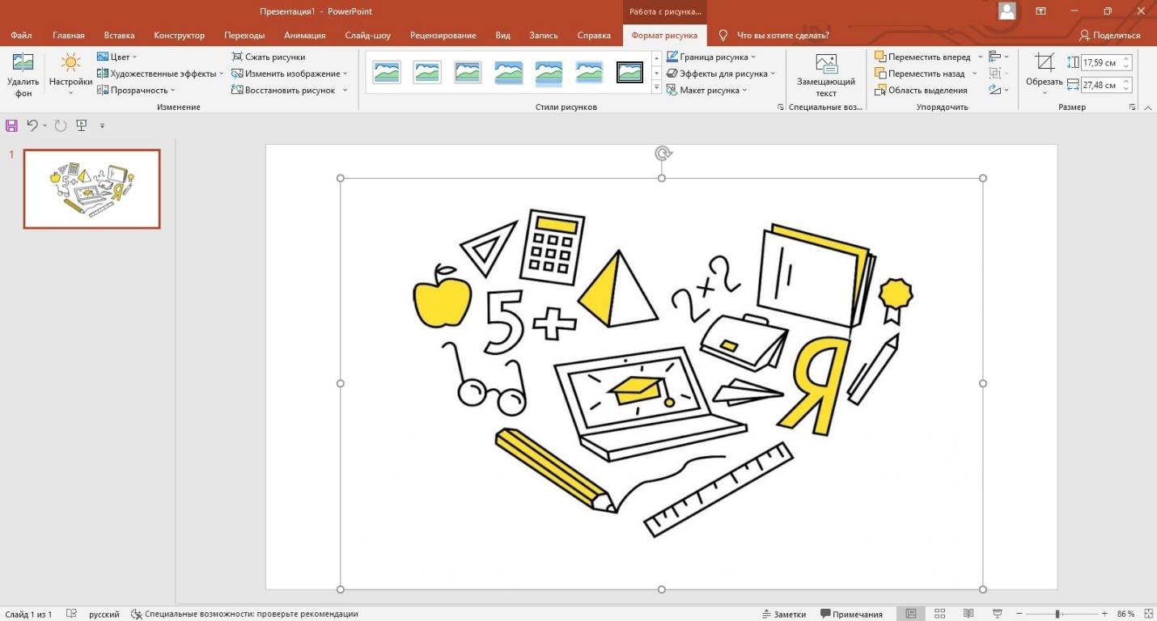1157x621 pixels.
Task: Click the Сжать рисунки compress icon
Action: tap(237, 57)
